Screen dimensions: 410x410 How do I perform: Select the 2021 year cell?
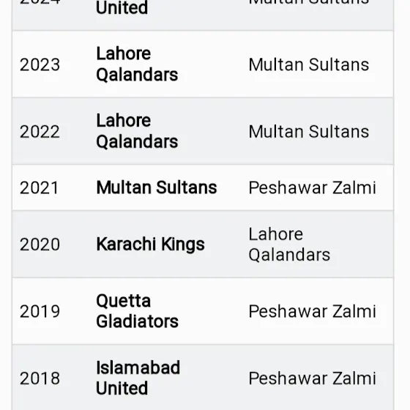40,187
